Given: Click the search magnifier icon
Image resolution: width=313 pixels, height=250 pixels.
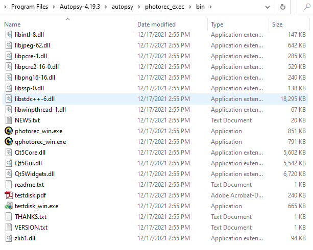Looking at the screenshot, I should [307, 7].
